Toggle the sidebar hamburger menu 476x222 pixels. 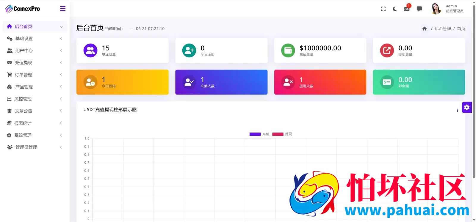(x=63, y=9)
